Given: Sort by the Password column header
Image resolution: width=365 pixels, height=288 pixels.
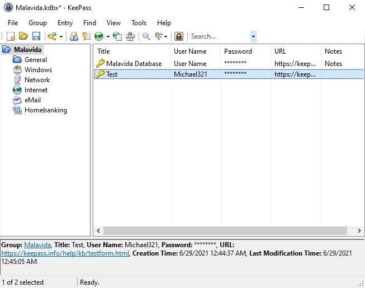Looking at the screenshot, I should (245, 51).
